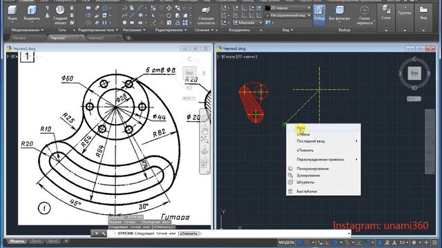
Task: Open the Группы groups panel
Action: pyautogui.click(x=405, y=11)
